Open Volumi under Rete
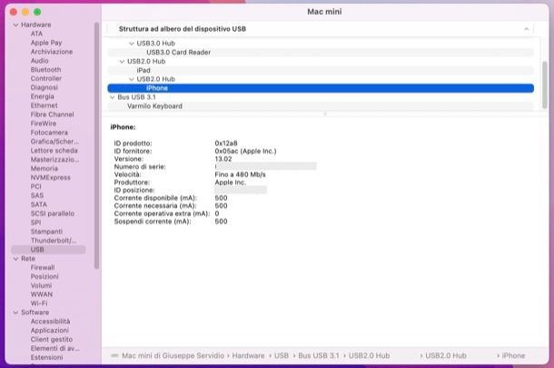The image size is (554, 368). 41,285
